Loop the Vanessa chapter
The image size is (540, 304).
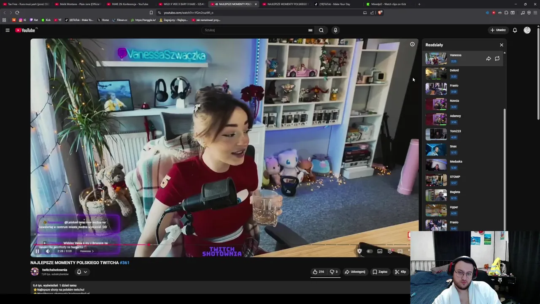(x=497, y=59)
